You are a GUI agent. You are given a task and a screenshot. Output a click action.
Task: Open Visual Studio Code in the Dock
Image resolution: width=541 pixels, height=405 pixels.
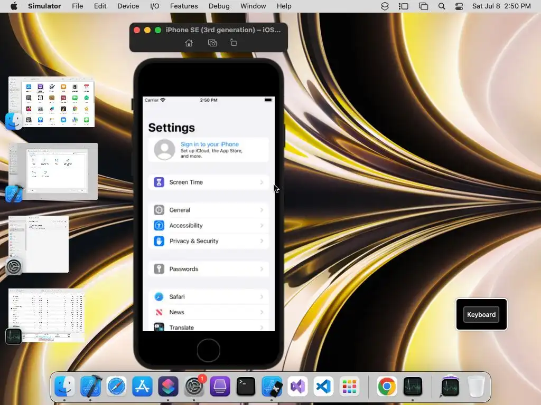click(x=323, y=386)
